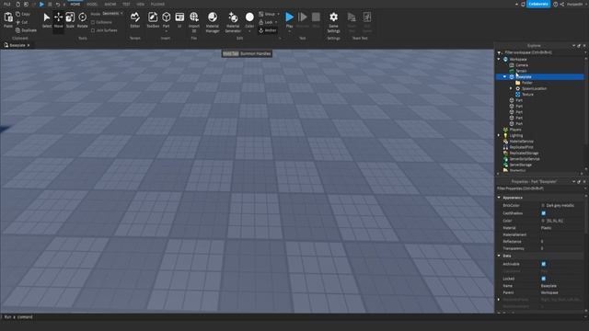Click the Copy icon in Clipboard group
The image size is (589, 331).
point(18,14)
